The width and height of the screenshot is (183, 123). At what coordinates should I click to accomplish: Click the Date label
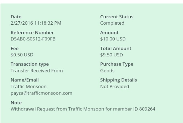point(16,17)
